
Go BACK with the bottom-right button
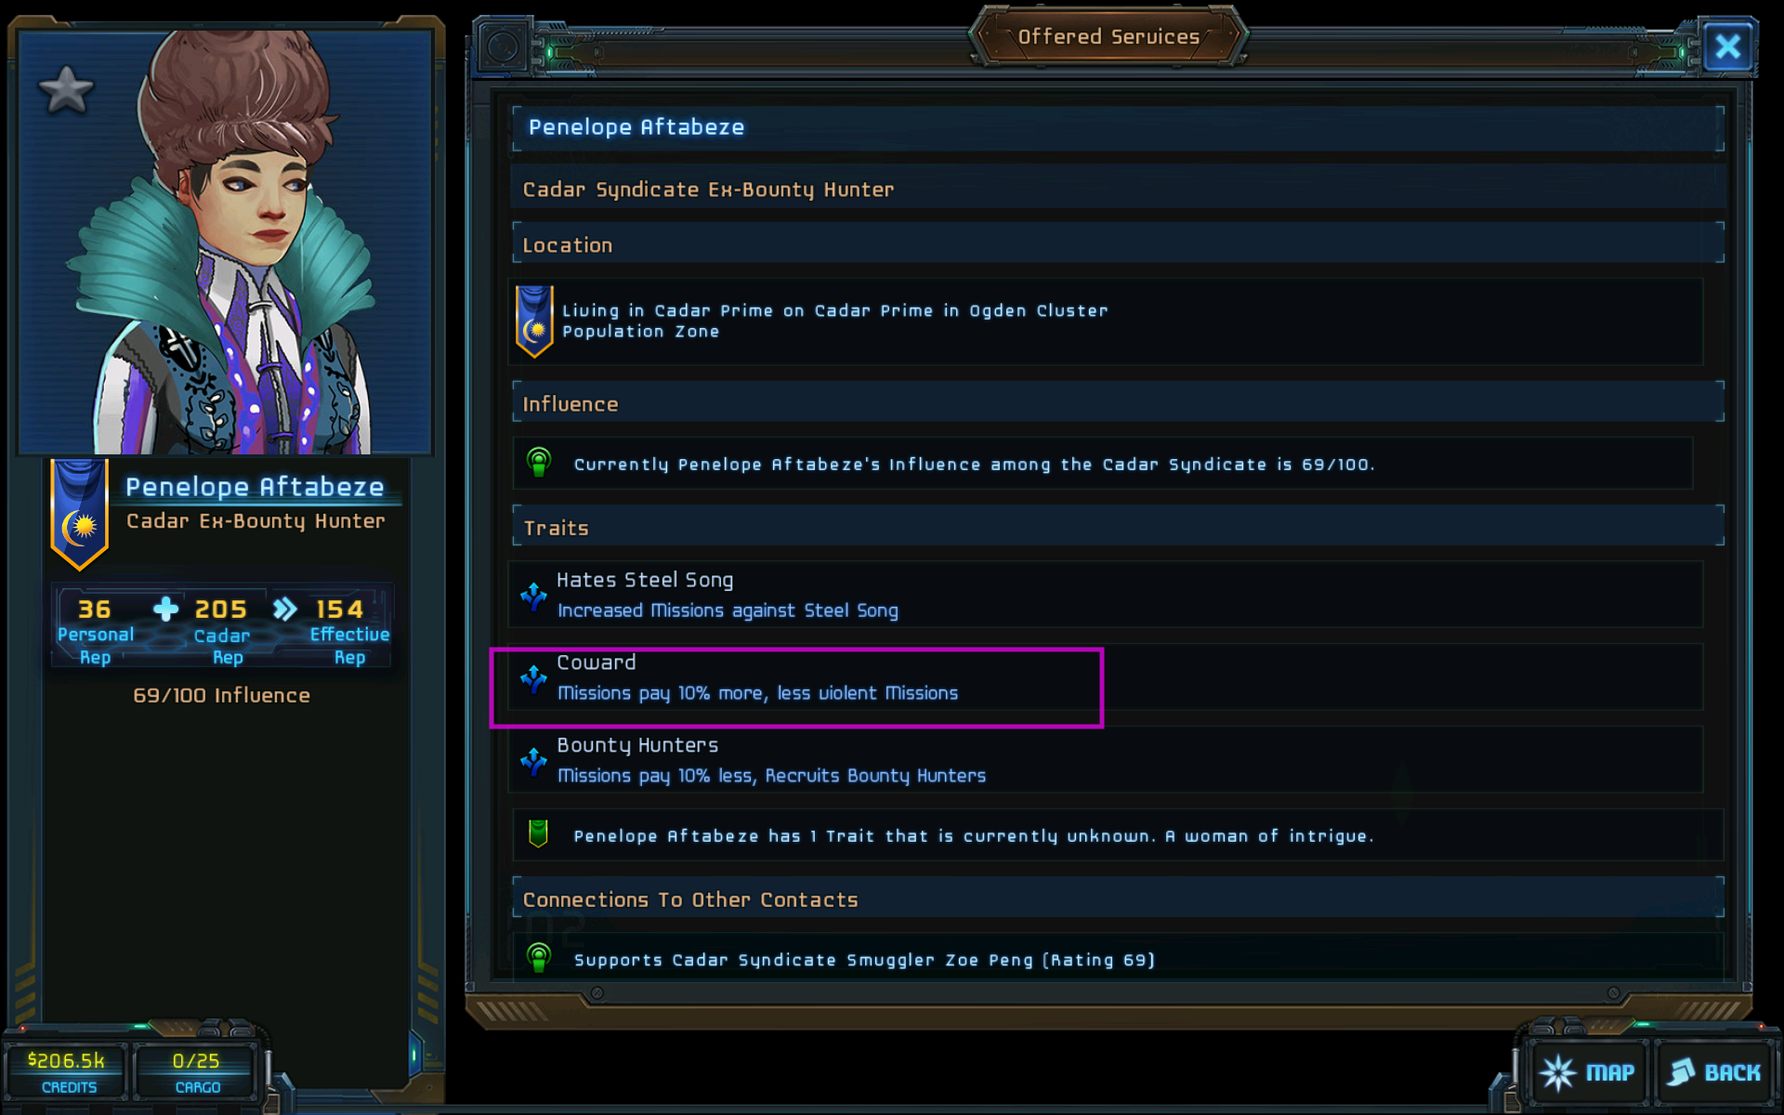coord(1714,1072)
